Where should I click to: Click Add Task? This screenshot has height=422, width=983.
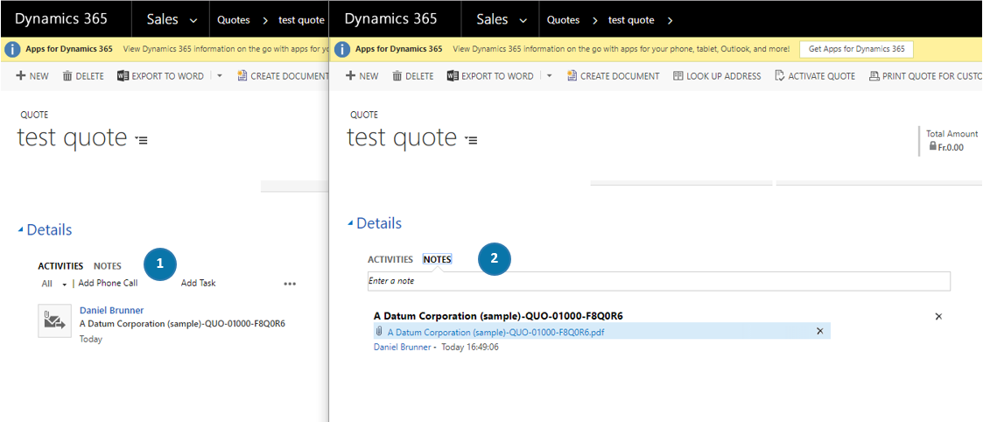coord(198,284)
